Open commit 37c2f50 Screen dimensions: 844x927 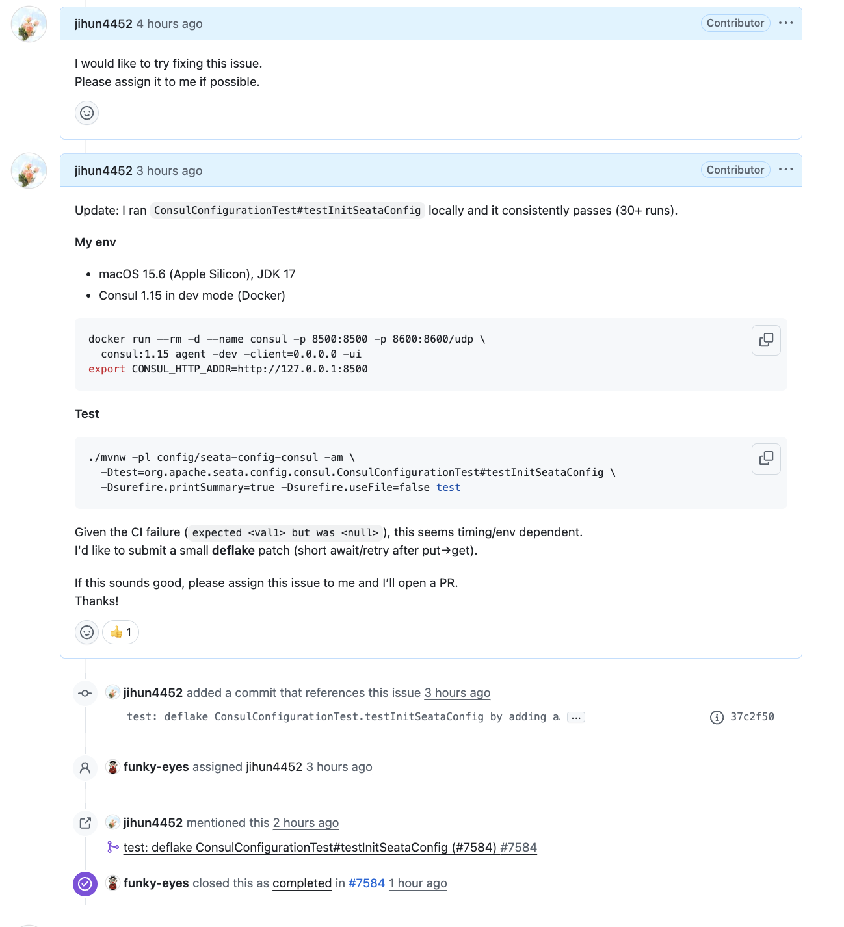(x=752, y=716)
